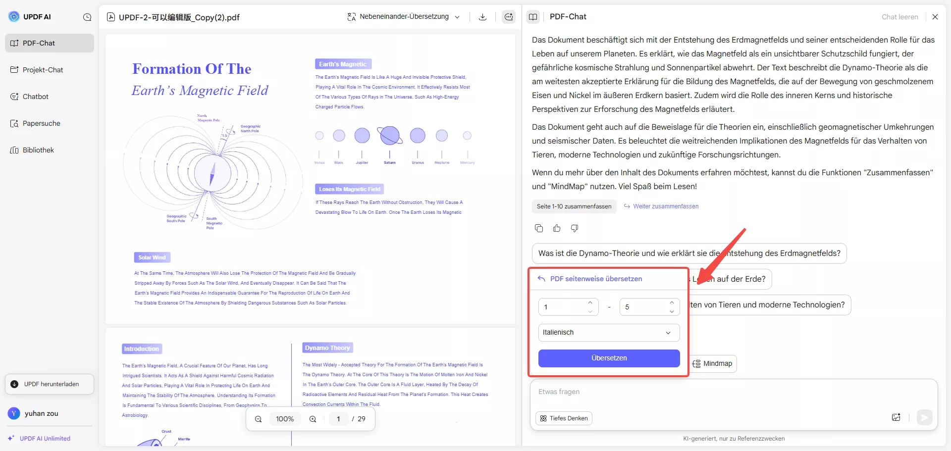The width and height of the screenshot is (951, 451).
Task: Click the Weiter zusammenfassen link
Action: click(x=661, y=206)
